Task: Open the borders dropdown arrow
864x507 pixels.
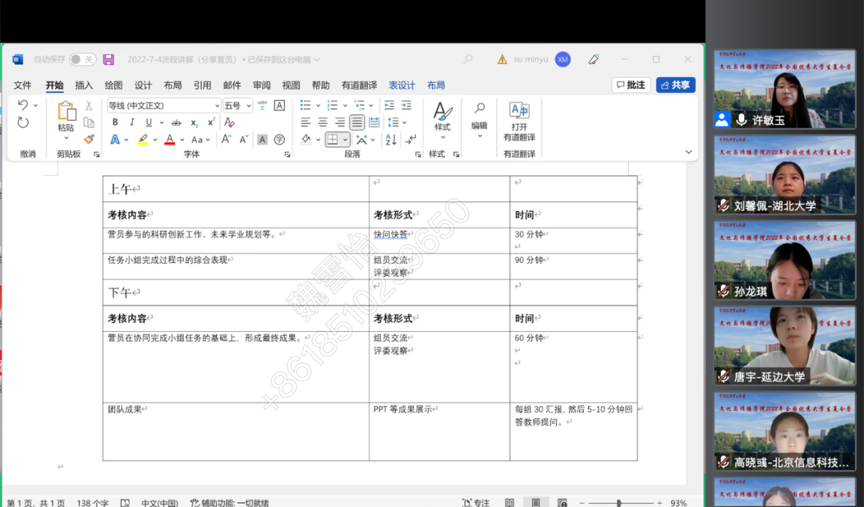Action: coord(346,140)
